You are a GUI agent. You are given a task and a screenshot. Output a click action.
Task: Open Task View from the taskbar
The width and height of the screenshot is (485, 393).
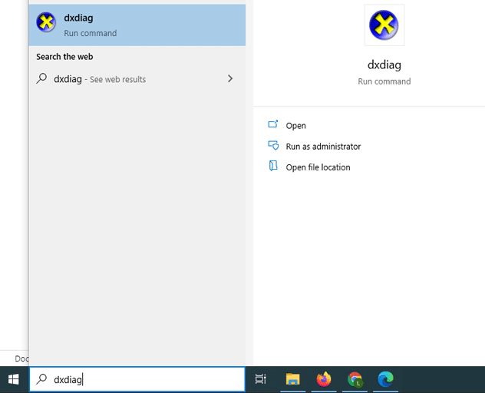click(260, 379)
